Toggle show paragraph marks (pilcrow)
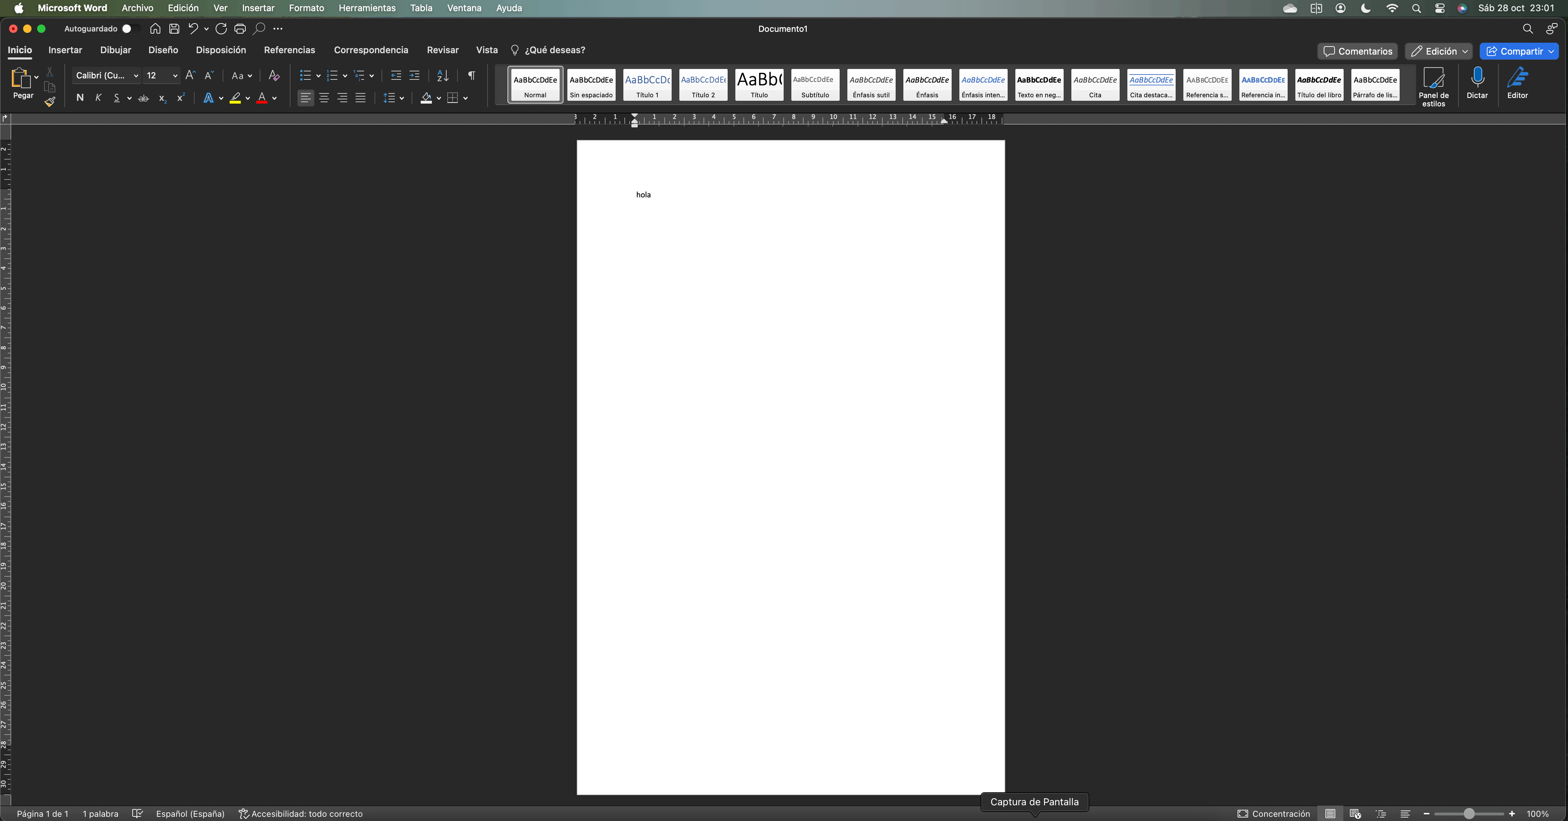Viewport: 1568px width, 821px height. pyautogui.click(x=472, y=76)
